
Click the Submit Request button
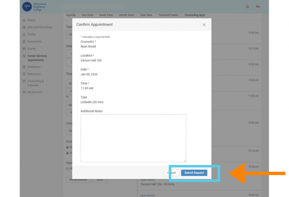[x=194, y=173]
